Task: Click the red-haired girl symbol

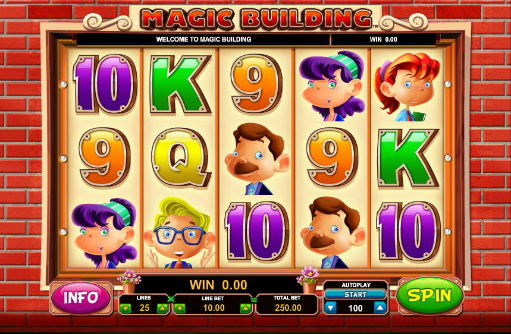Action: [407, 87]
